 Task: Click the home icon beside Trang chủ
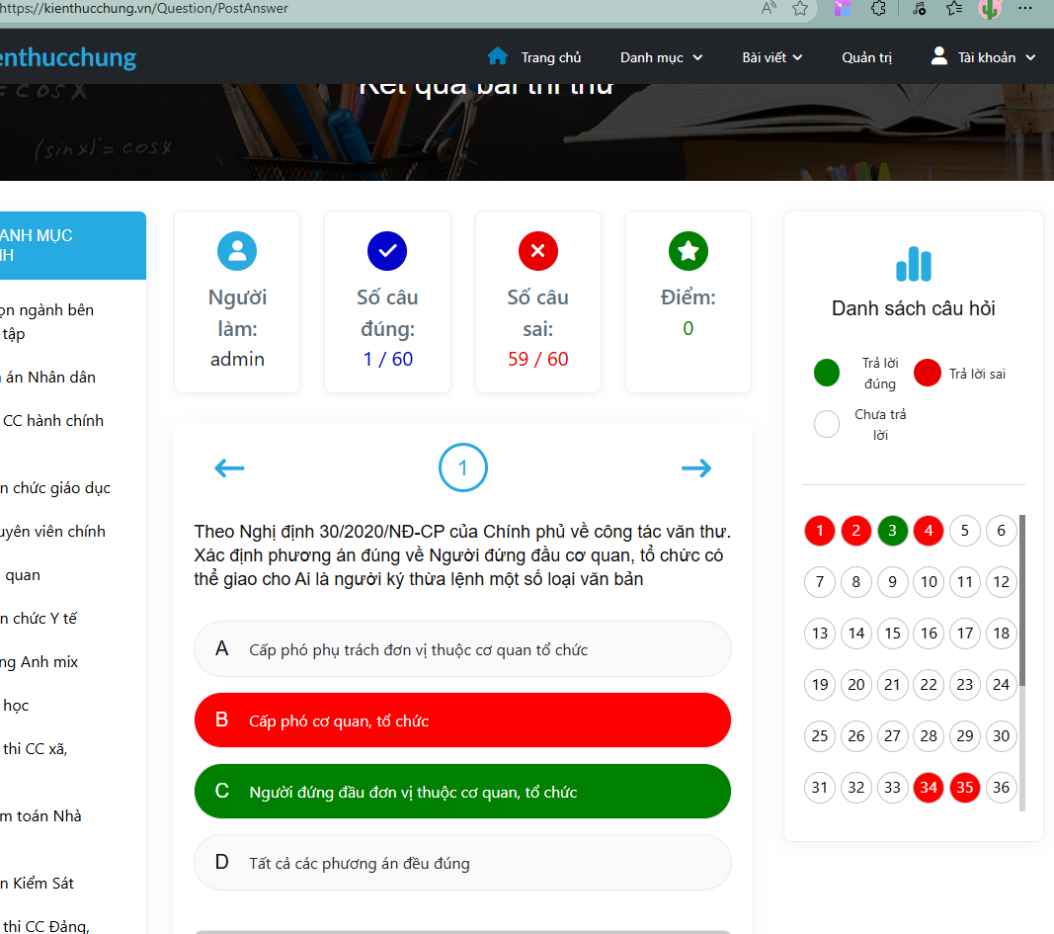(498, 56)
